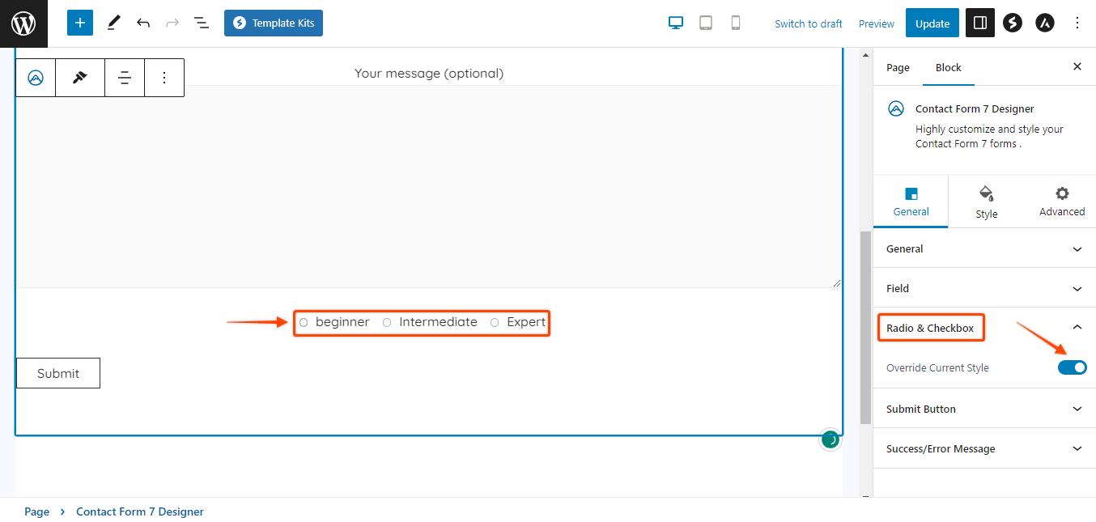Image resolution: width=1096 pixels, height=522 pixels.
Task: Toggle the settings sidebar panel icon
Action: pyautogui.click(x=979, y=23)
